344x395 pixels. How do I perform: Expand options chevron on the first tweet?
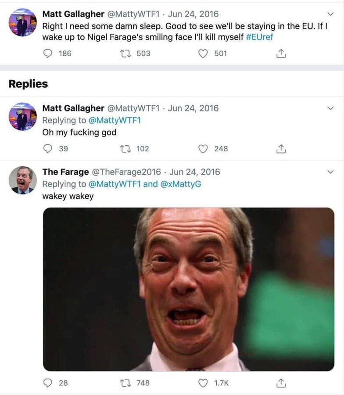point(330,14)
